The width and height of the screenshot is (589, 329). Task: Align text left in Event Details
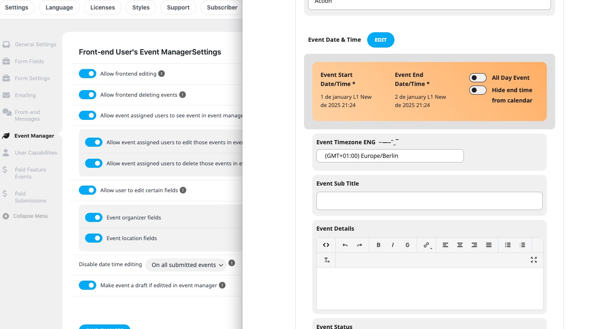445,245
